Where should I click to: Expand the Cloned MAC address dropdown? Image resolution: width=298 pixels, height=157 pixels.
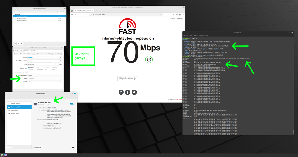[x=61, y=61]
